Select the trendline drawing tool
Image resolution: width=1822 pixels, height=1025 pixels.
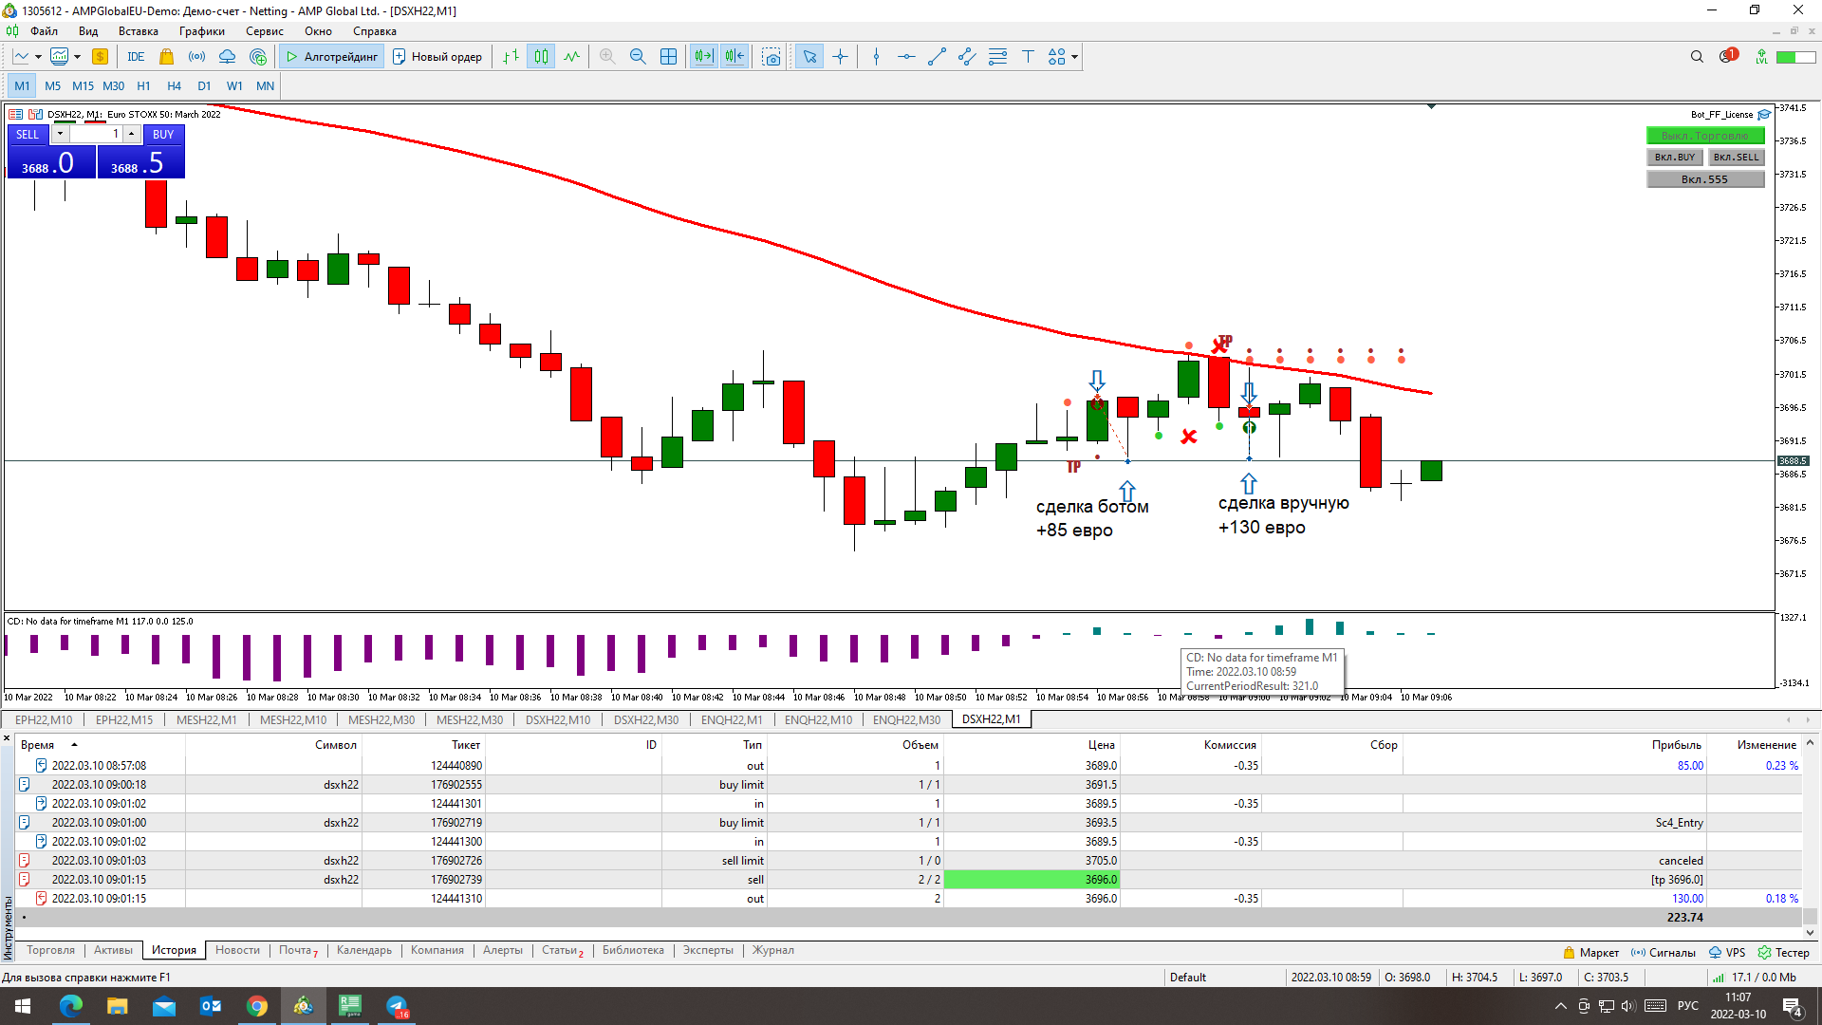[x=937, y=57]
